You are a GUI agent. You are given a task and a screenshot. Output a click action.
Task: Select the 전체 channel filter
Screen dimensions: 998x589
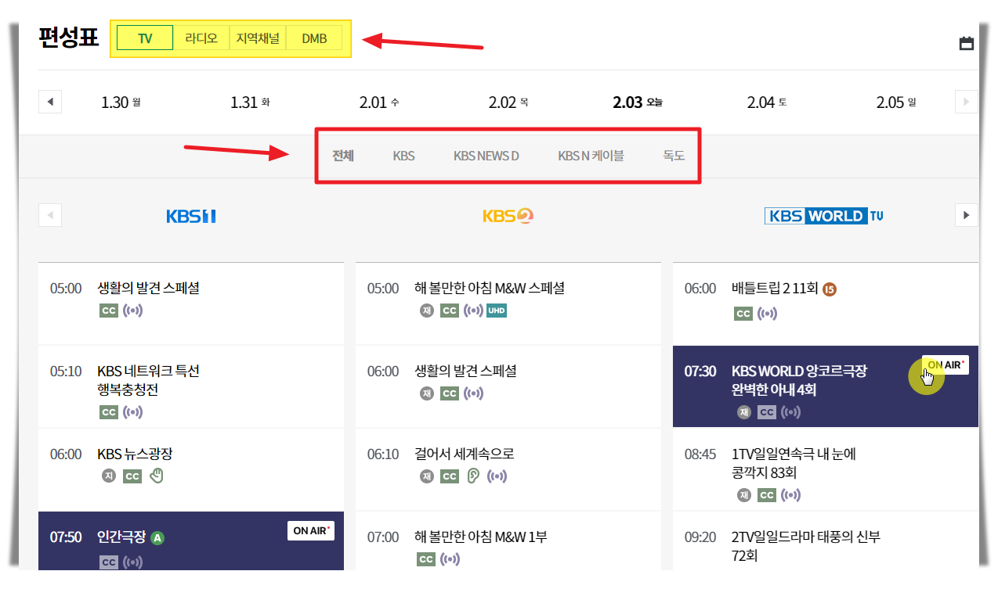coord(343,156)
